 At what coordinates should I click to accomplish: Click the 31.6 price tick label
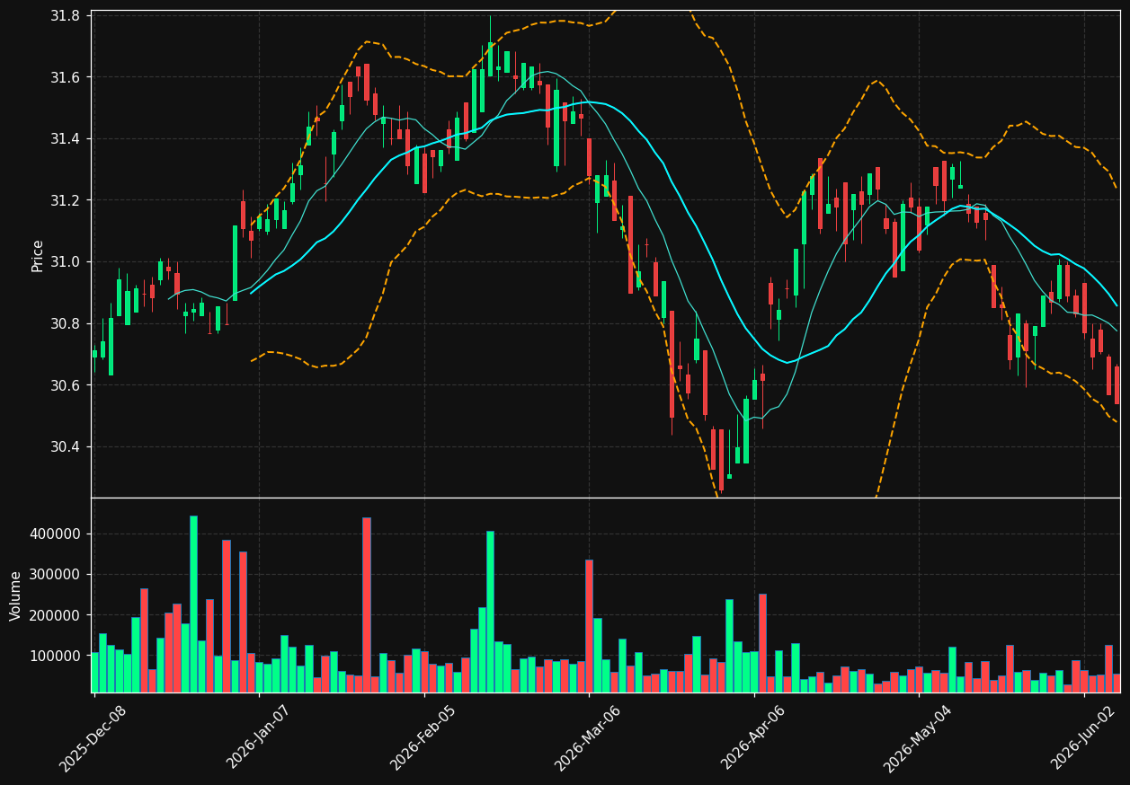65,77
